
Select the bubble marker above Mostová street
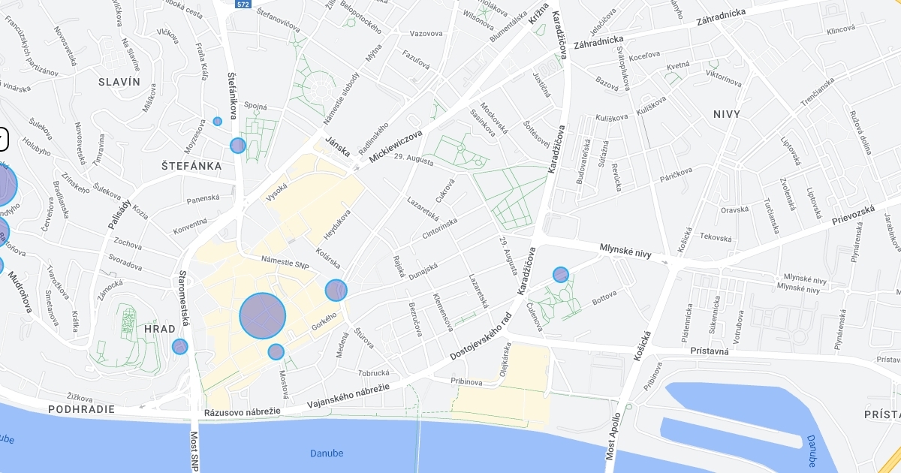pyautogui.click(x=276, y=351)
